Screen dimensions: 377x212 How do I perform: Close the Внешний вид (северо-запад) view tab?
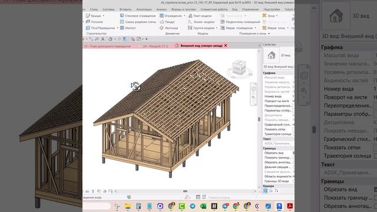tap(226, 45)
